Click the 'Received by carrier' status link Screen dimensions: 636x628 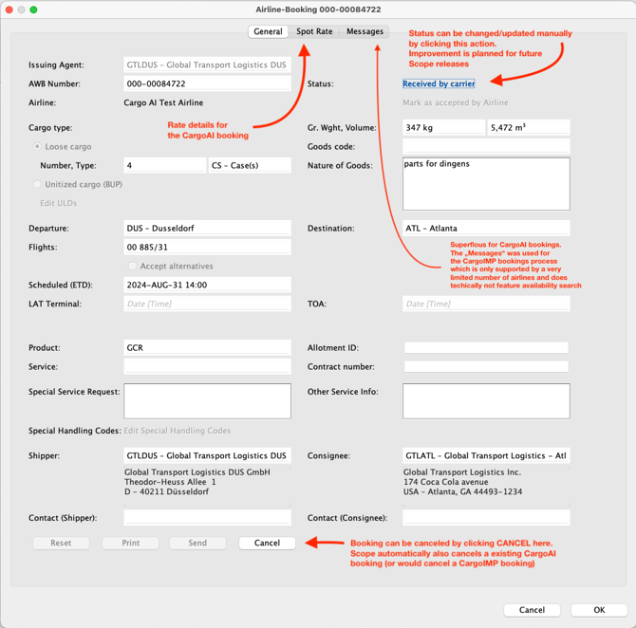(x=439, y=83)
